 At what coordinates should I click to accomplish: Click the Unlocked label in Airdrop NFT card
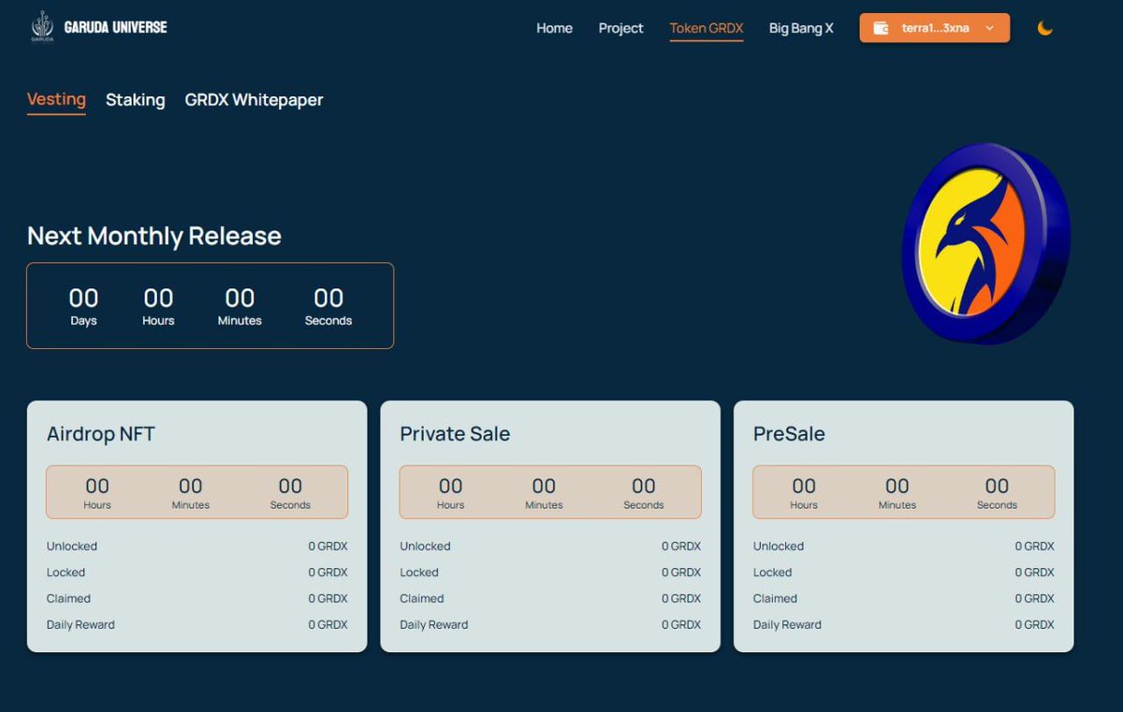pos(72,546)
